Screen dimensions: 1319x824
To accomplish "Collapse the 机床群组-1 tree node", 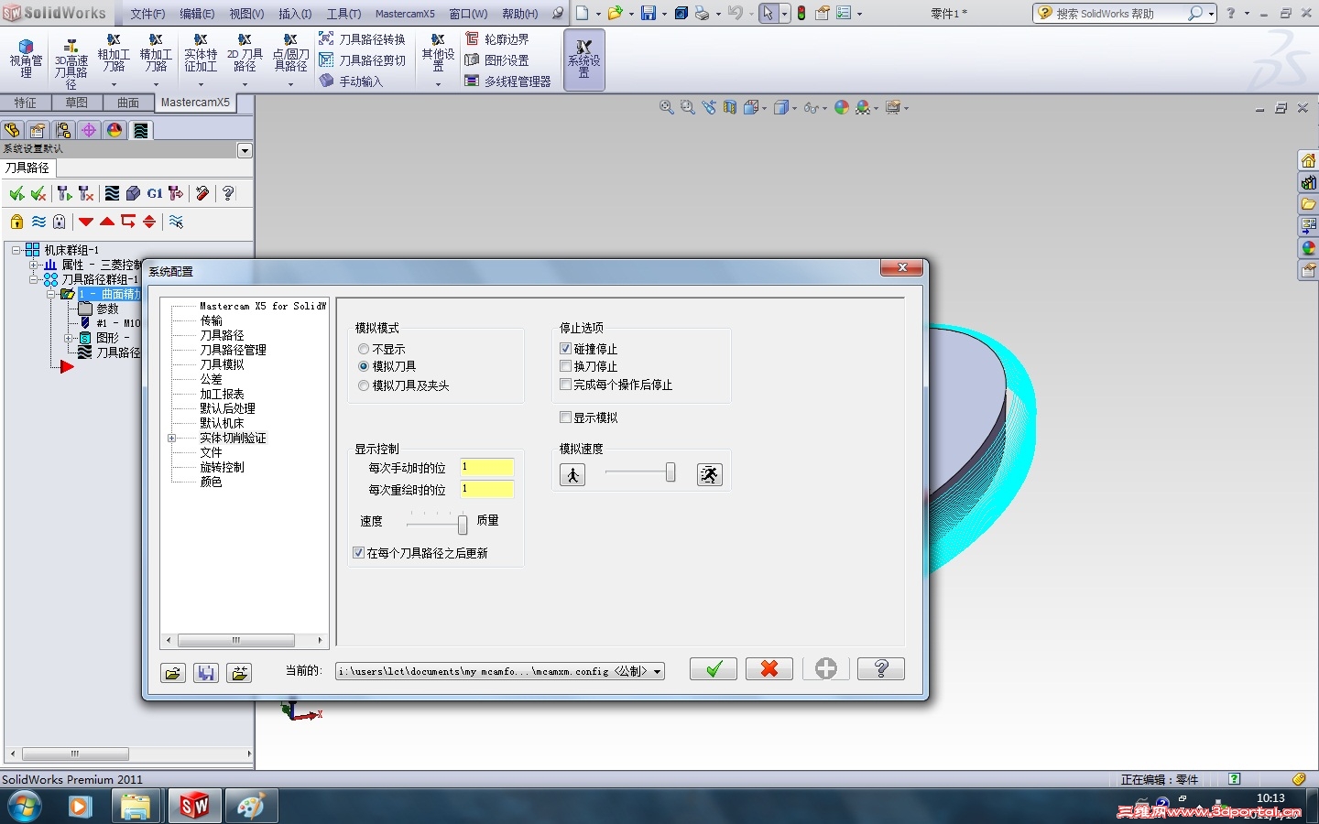I will 16,250.
